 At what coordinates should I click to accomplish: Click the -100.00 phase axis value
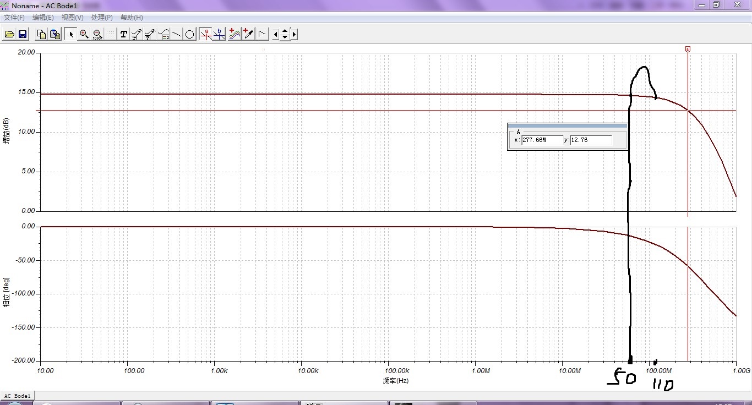pos(23,294)
